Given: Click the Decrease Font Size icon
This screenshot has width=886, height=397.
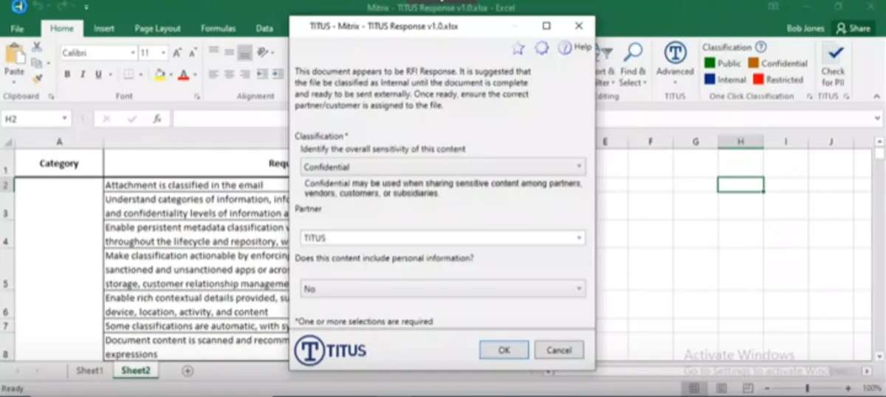Looking at the screenshot, I should pos(193,53).
